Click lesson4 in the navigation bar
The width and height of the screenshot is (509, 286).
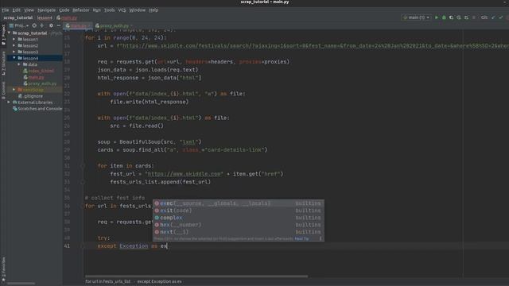click(x=45, y=17)
